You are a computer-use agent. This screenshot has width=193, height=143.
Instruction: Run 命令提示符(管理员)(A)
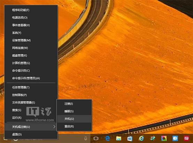point(31,78)
